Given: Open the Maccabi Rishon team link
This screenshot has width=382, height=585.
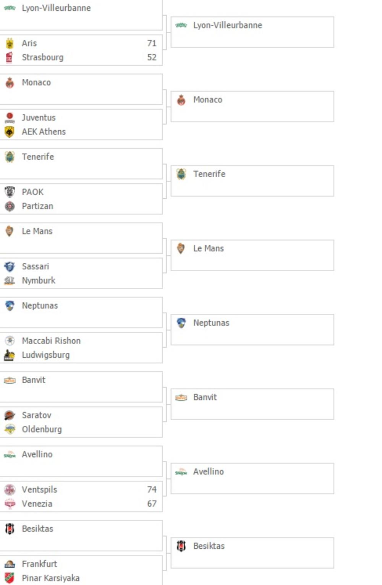Looking at the screenshot, I should pos(51,341).
